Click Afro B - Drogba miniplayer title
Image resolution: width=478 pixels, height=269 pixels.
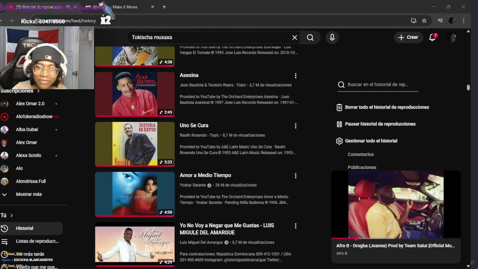coord(395,246)
